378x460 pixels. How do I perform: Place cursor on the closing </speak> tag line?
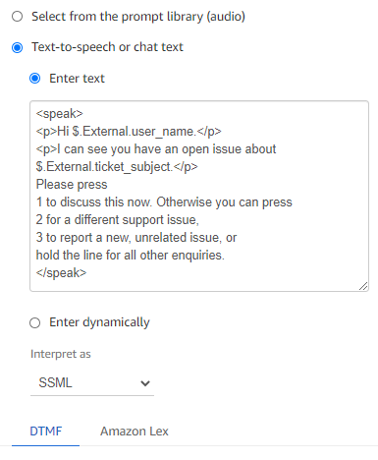pyautogui.click(x=61, y=272)
